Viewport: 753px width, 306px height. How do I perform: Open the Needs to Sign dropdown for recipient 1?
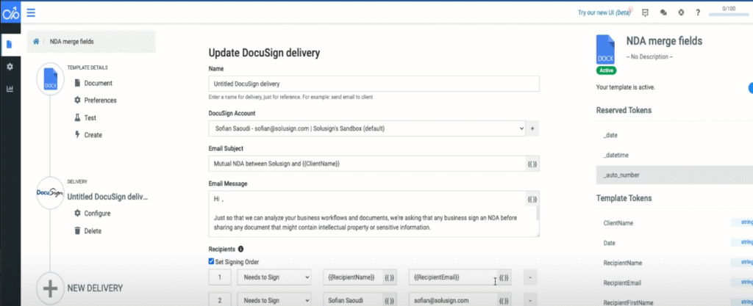point(274,277)
